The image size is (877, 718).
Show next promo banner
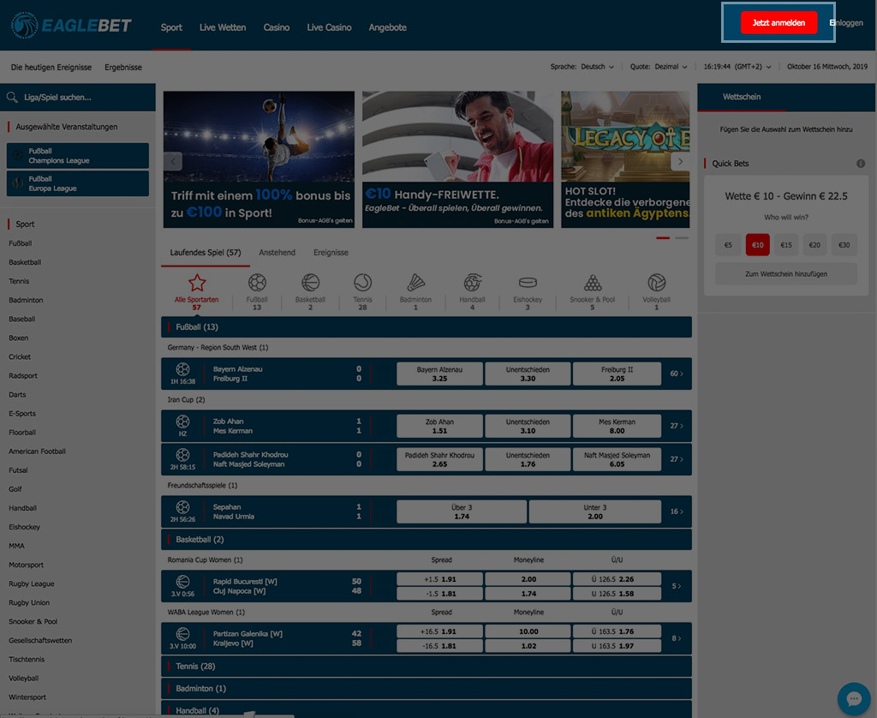(x=680, y=162)
